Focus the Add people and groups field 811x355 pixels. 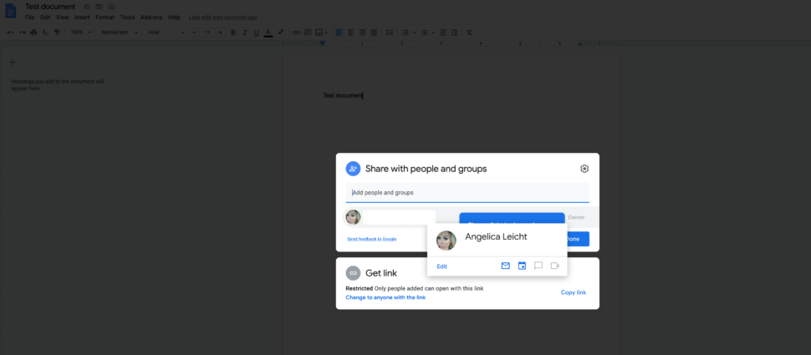pos(467,192)
